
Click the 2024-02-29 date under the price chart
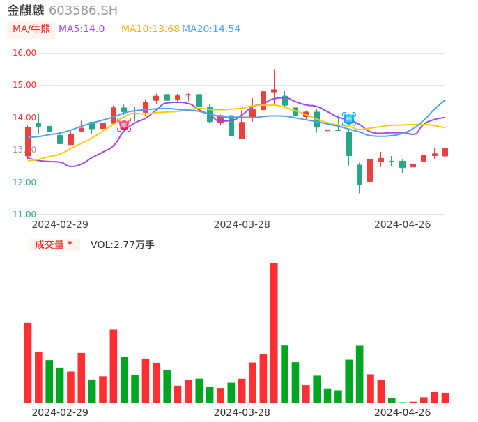[60, 224]
